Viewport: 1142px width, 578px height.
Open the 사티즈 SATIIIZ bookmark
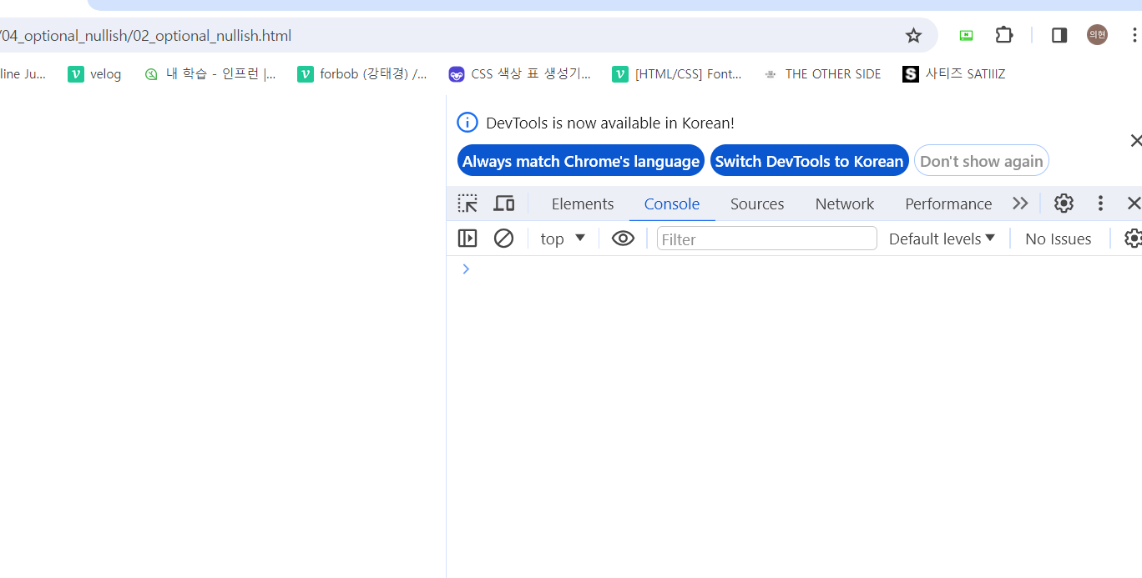click(x=954, y=74)
